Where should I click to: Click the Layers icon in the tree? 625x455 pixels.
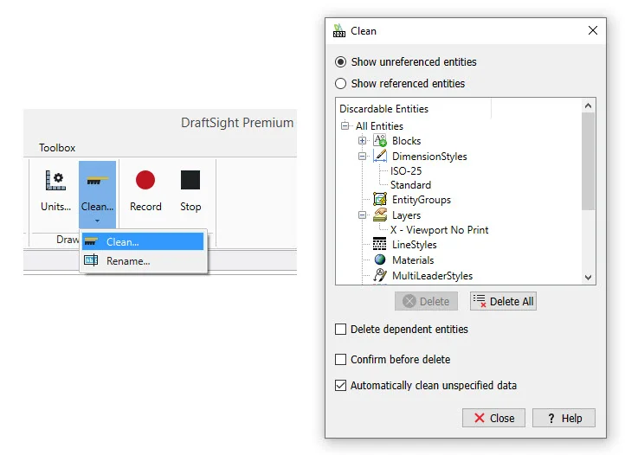(x=380, y=215)
